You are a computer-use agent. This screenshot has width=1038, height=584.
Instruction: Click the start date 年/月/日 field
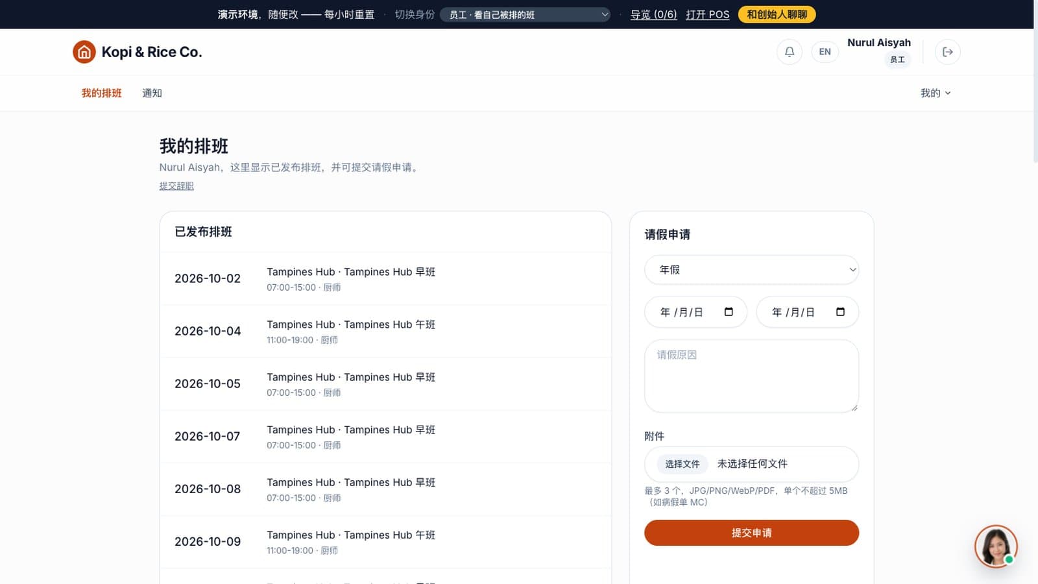695,312
